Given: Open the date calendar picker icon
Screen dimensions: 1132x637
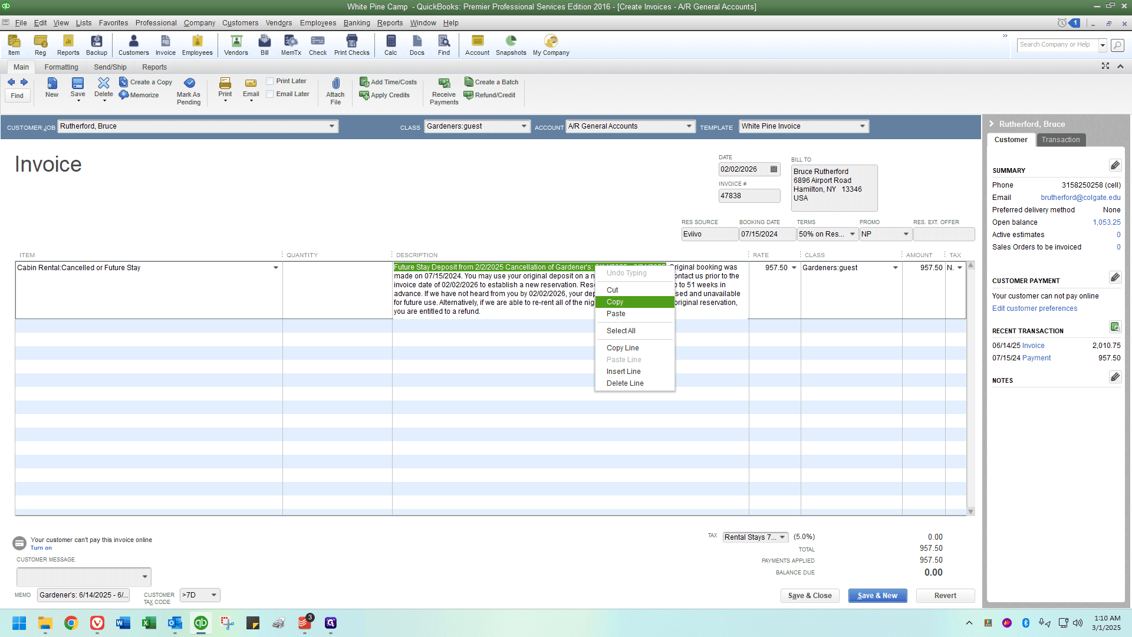Looking at the screenshot, I should coord(774,169).
